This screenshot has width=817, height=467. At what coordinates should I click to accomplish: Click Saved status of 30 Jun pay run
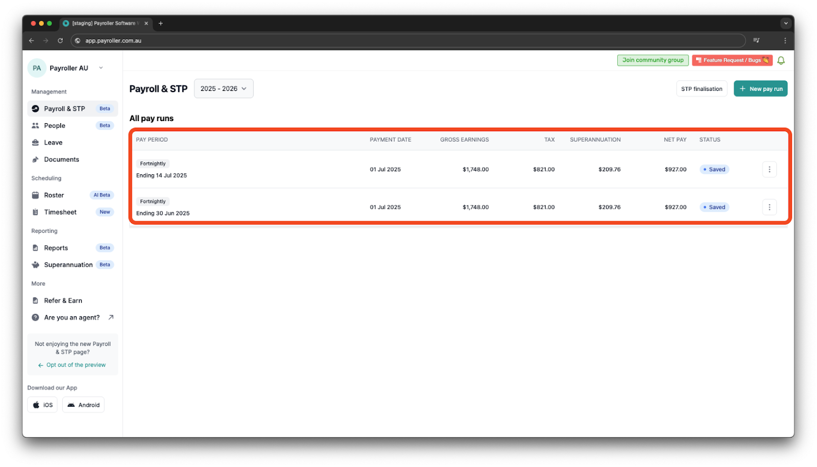tap(714, 207)
